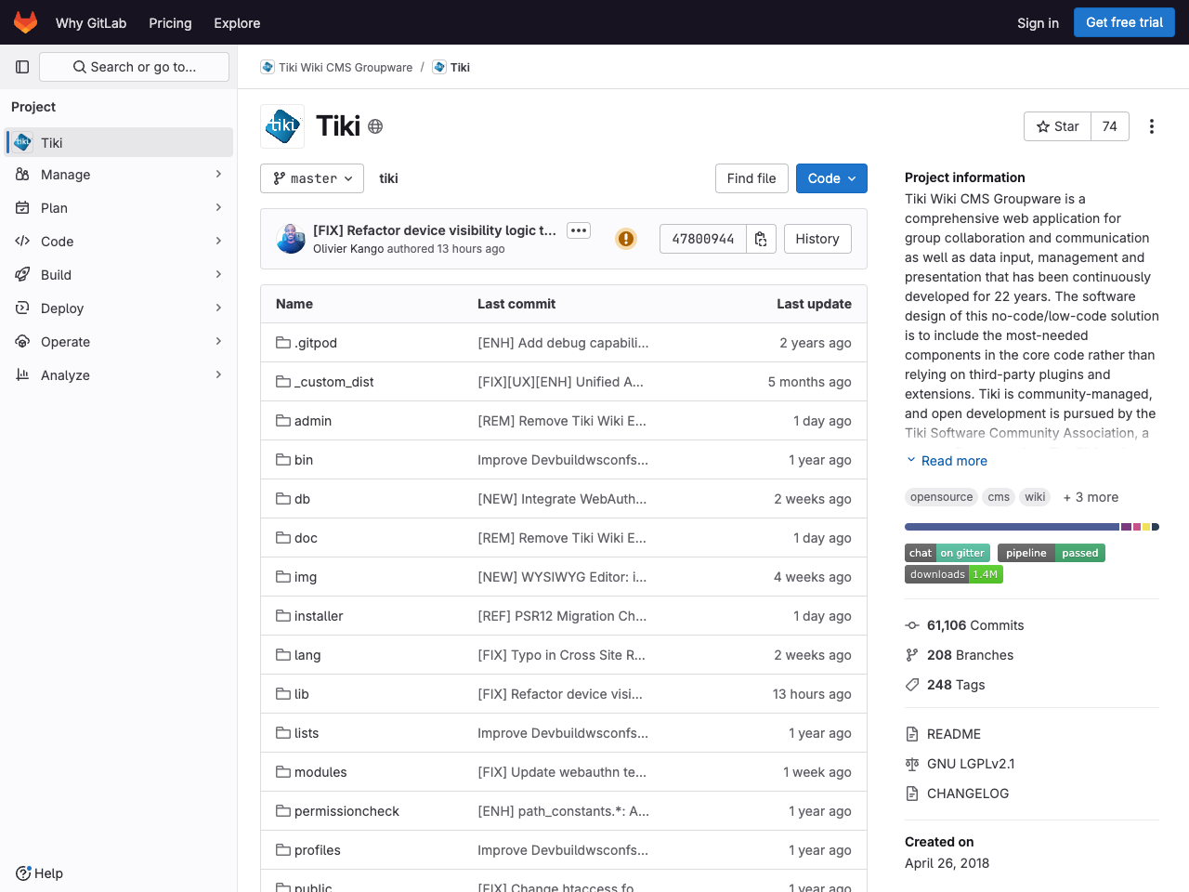Open the chat on gitter badge
Screen dimensions: 1189x892
947,553
